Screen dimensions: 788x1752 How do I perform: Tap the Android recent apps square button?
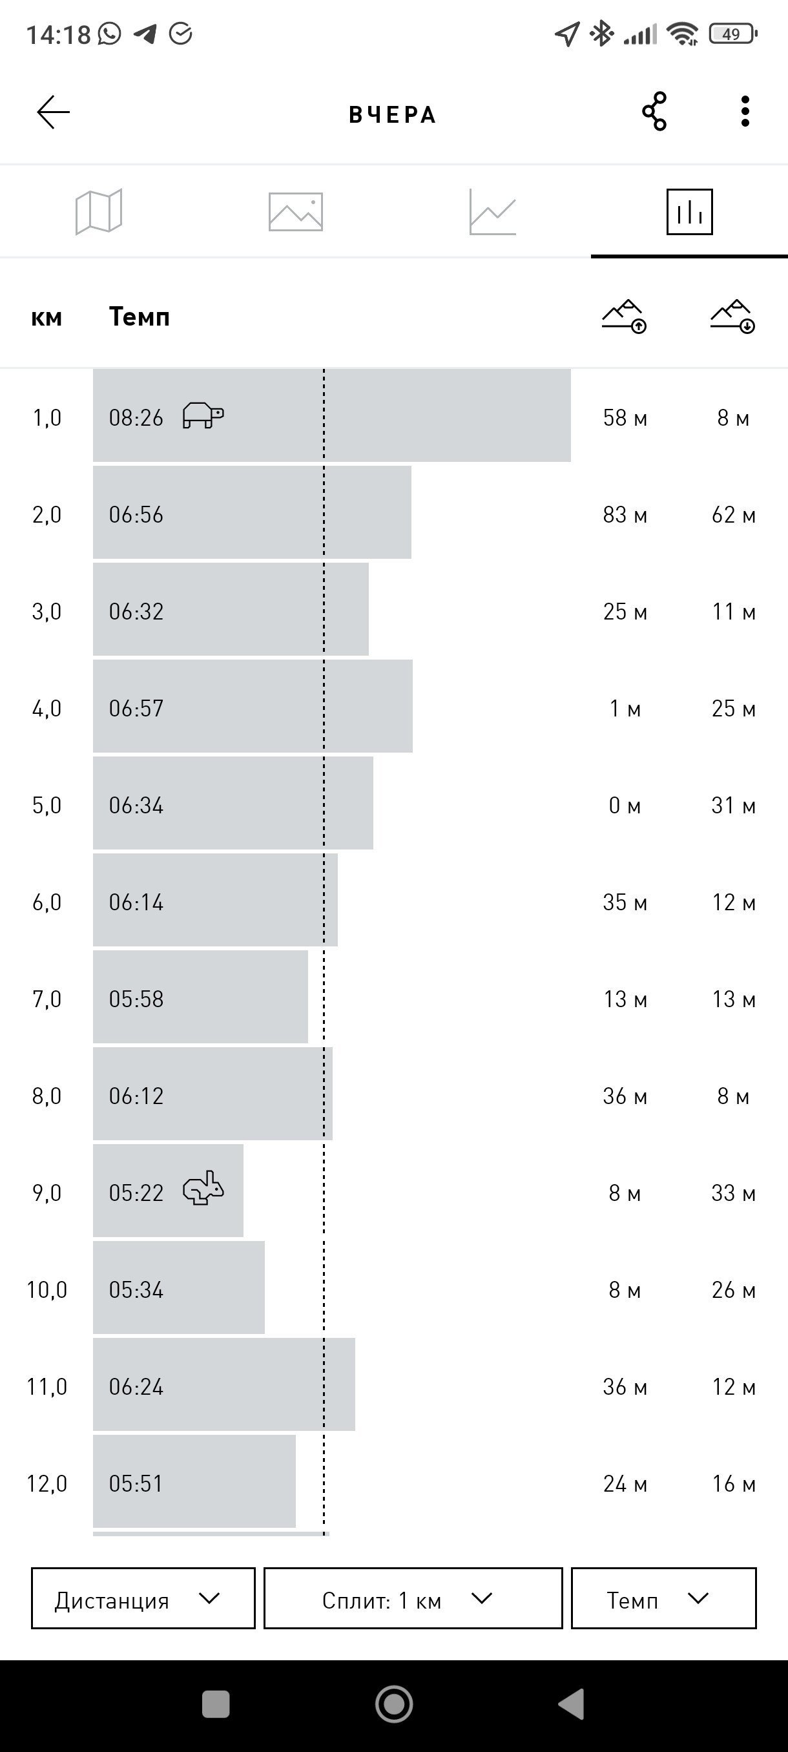coord(216,1704)
